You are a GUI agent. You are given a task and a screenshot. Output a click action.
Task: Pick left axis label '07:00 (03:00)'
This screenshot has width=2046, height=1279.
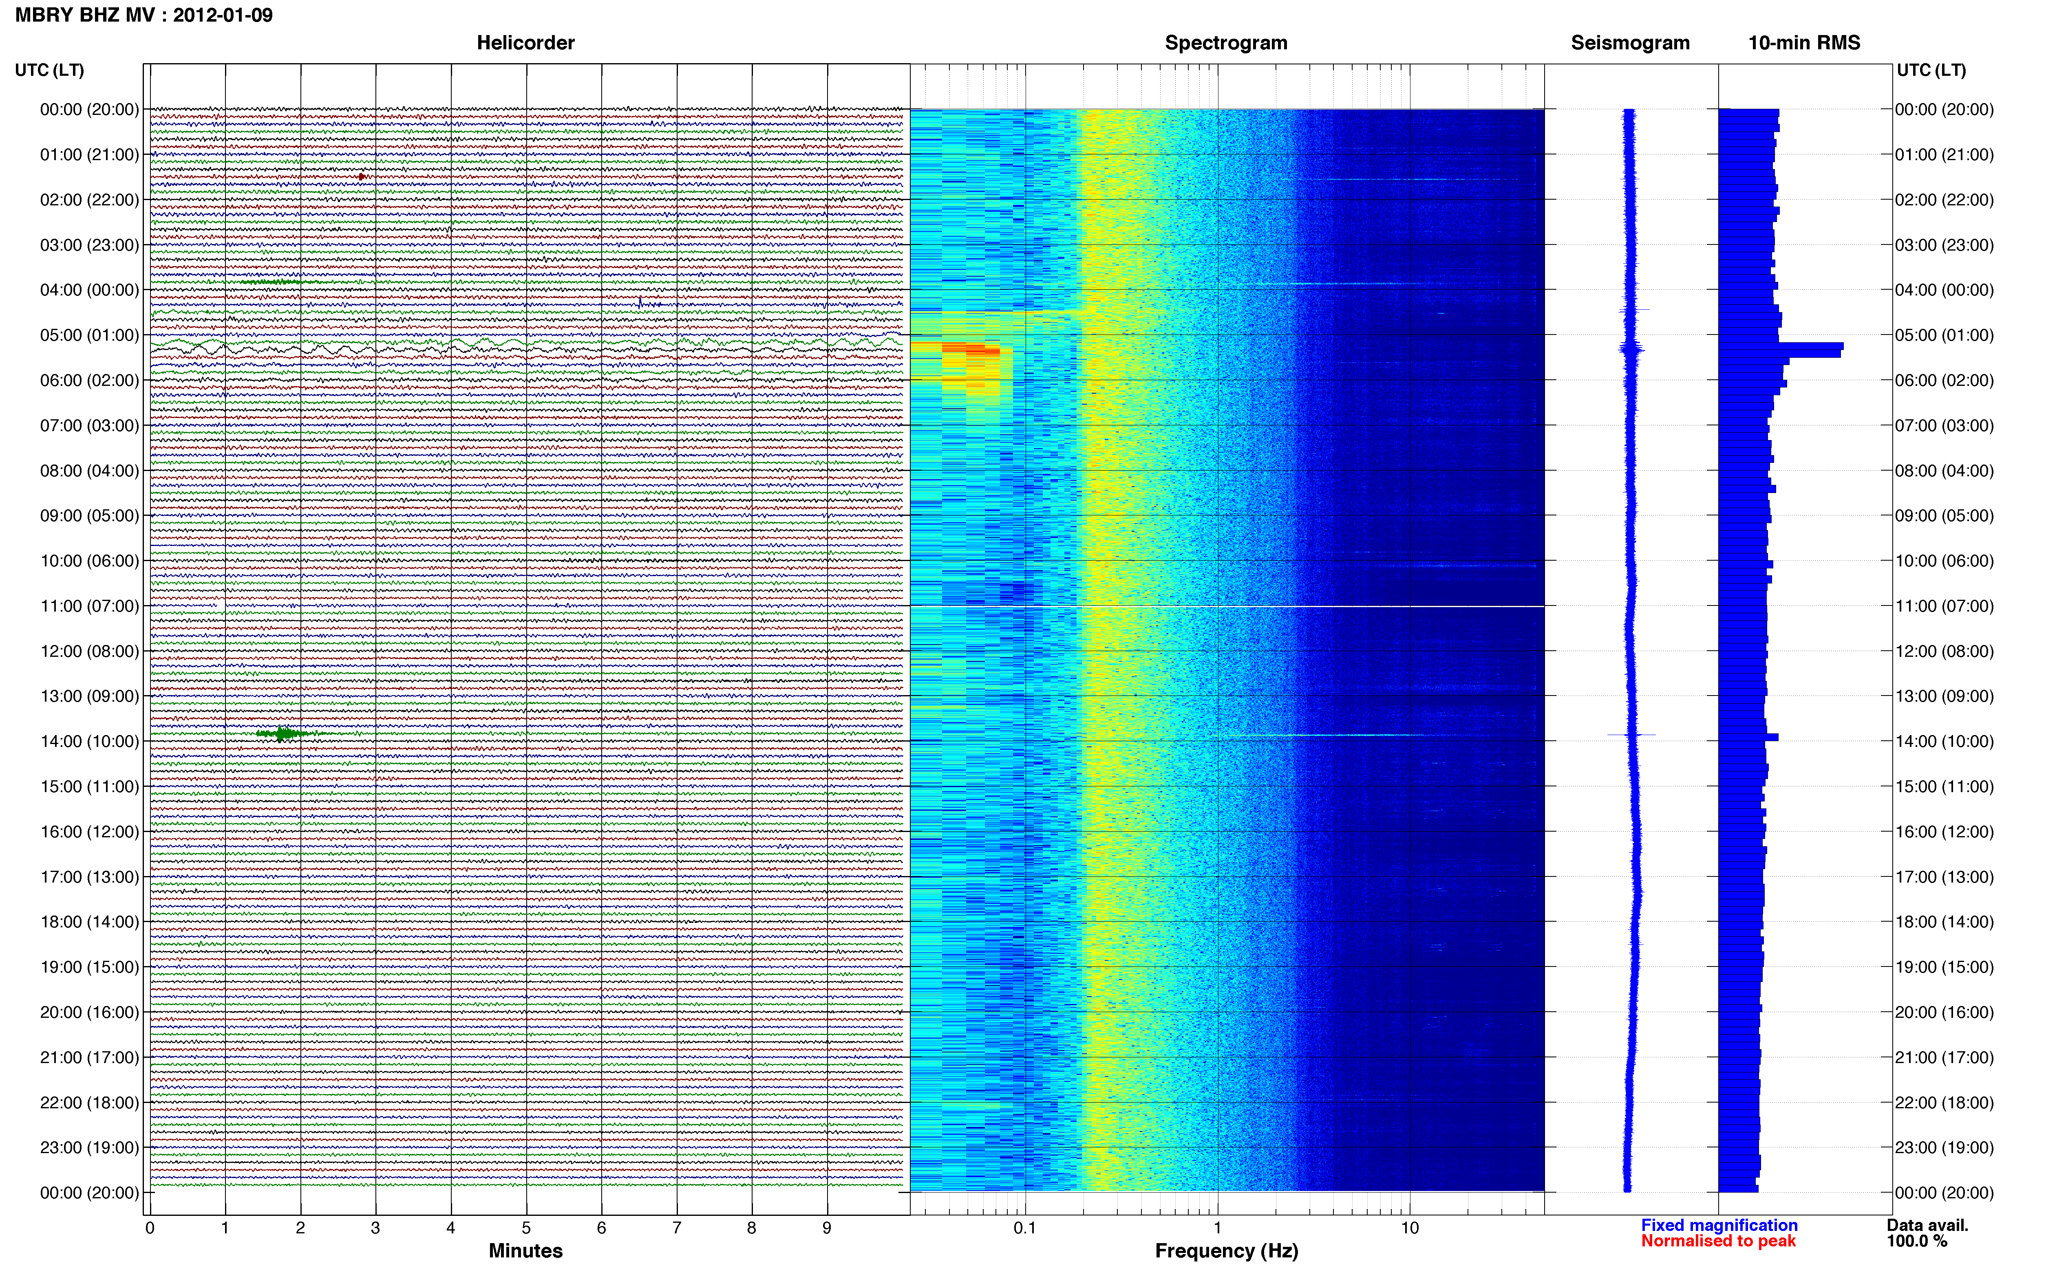(x=90, y=425)
